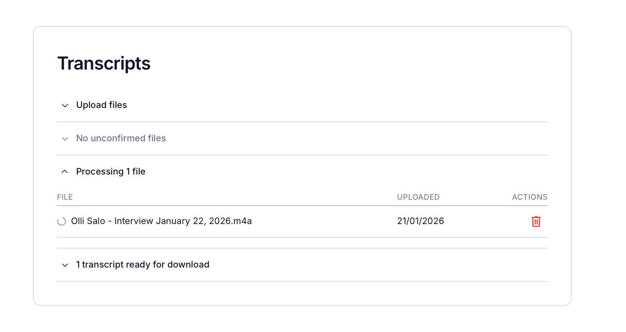Click the ACTIONS column header
626x332 pixels.
(530, 197)
